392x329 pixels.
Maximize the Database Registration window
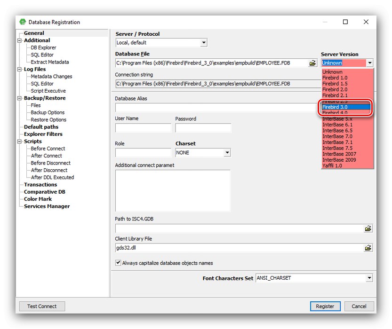coord(345,22)
